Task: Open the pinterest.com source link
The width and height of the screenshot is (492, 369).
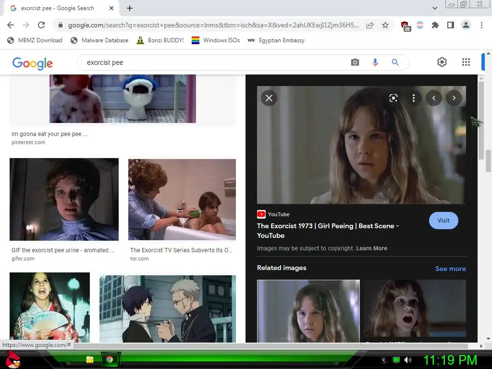Action: click(28, 142)
